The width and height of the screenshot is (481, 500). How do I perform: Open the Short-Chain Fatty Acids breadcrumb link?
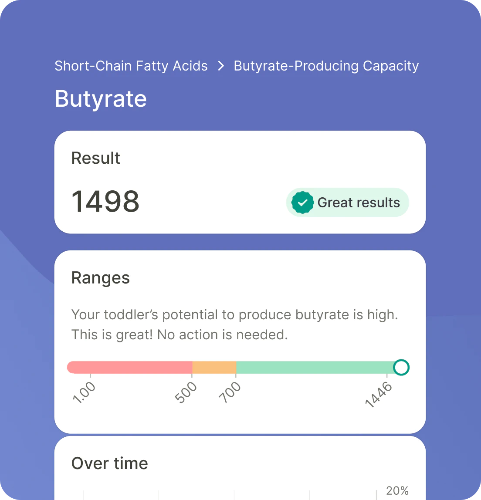point(131,65)
